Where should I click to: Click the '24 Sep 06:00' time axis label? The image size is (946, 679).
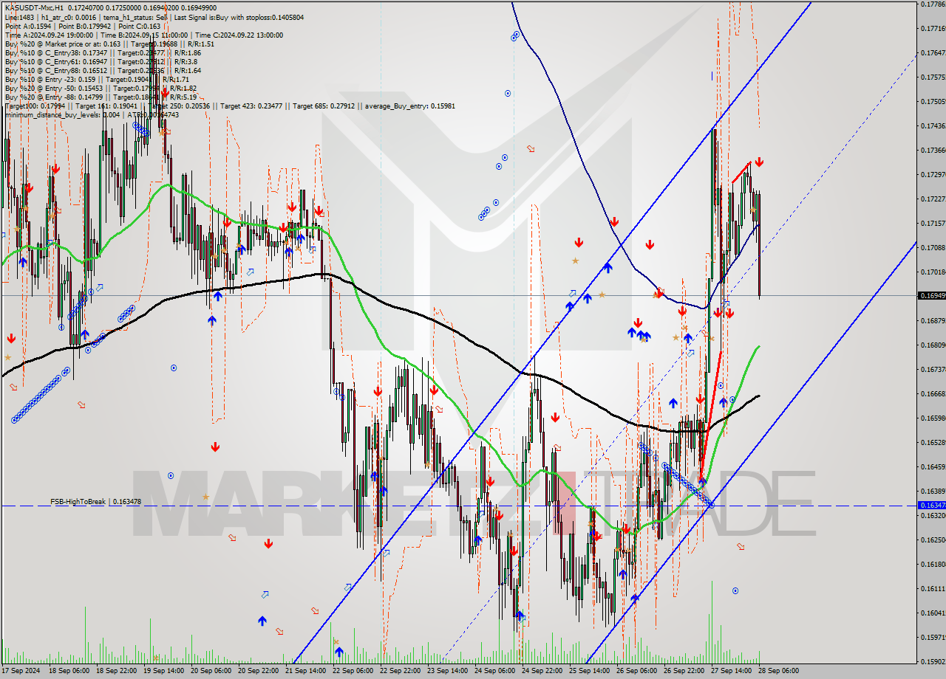[x=496, y=671]
